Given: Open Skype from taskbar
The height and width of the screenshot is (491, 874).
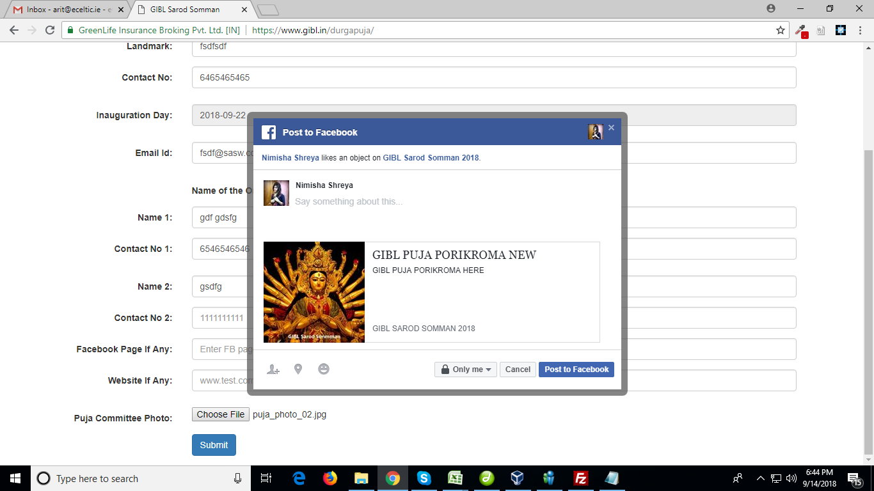Looking at the screenshot, I should tap(424, 478).
